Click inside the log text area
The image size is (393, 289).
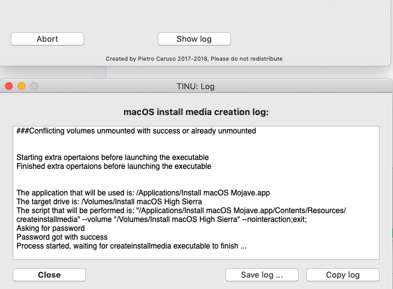196,193
